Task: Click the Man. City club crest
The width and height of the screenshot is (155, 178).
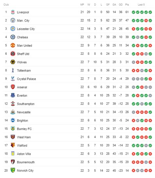Action: [x=13, y=21]
